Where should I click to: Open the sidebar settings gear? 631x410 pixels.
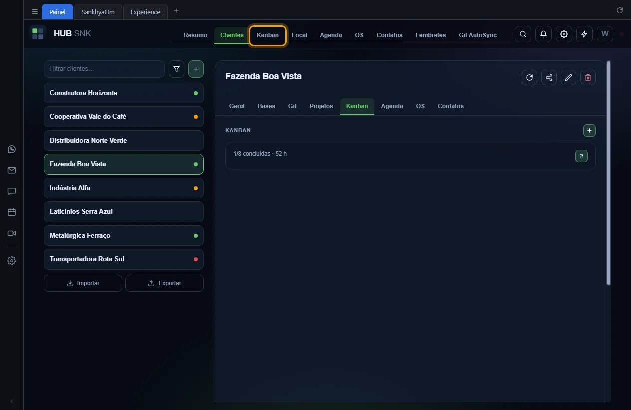tap(12, 261)
